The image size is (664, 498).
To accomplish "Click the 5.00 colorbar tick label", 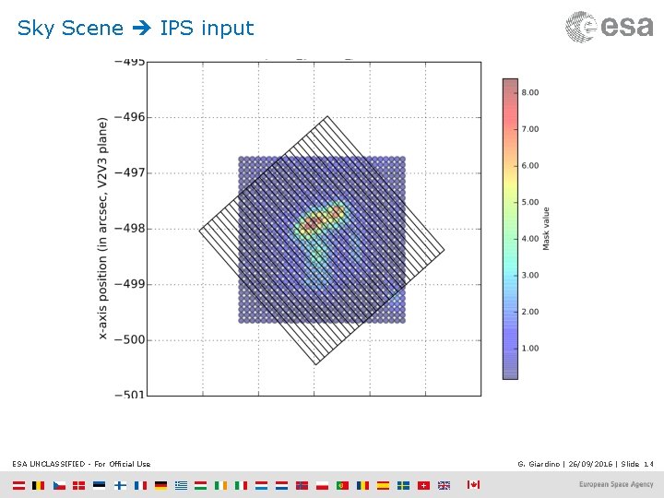I will [529, 202].
